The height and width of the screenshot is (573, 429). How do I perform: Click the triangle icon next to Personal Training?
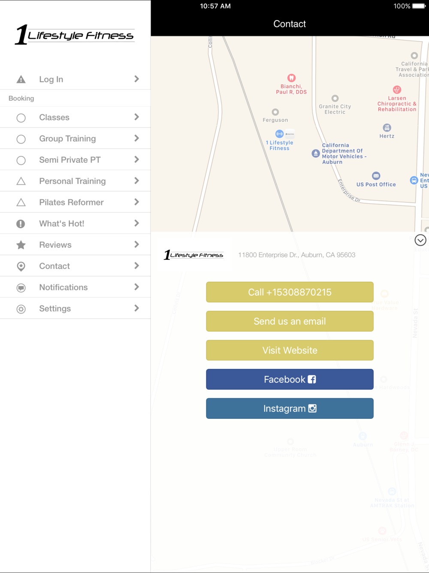(x=21, y=181)
